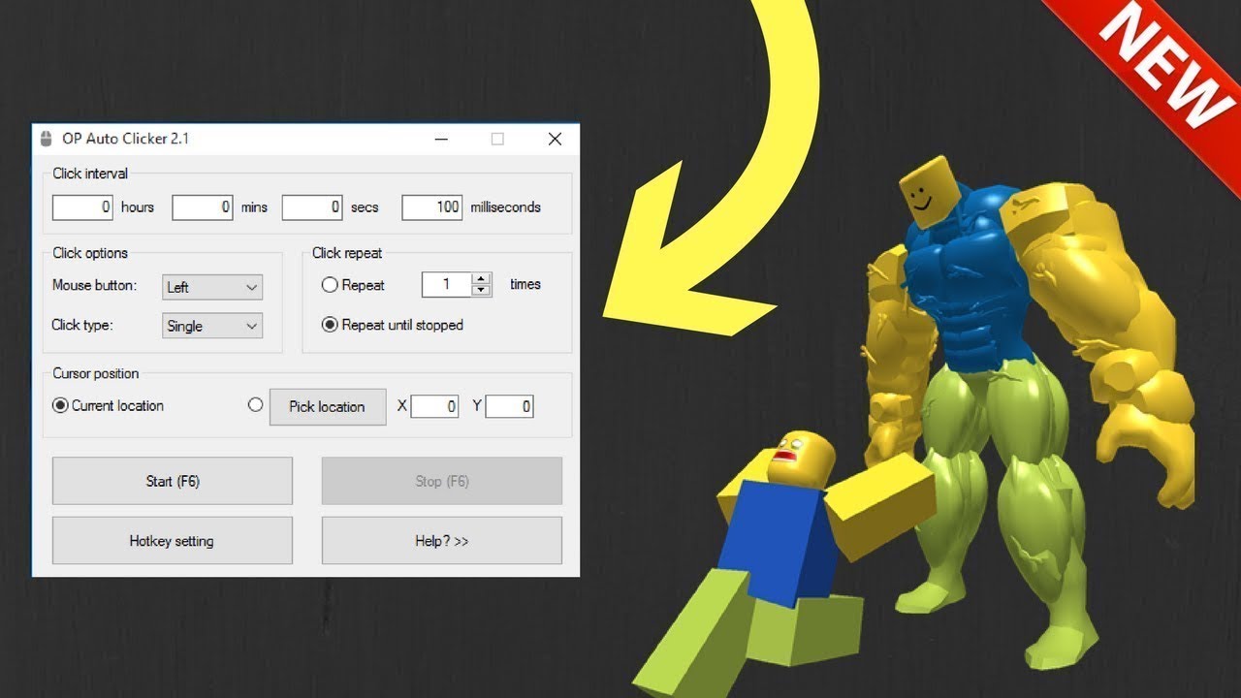Click the Pick location button
The width and height of the screenshot is (1241, 698).
[x=327, y=406]
